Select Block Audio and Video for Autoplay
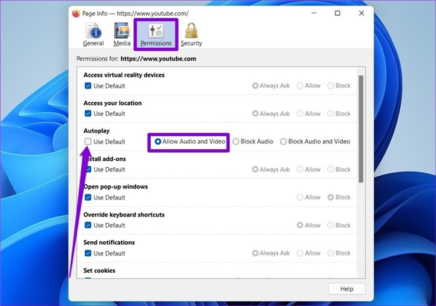The height and width of the screenshot is (306, 436). (x=283, y=141)
